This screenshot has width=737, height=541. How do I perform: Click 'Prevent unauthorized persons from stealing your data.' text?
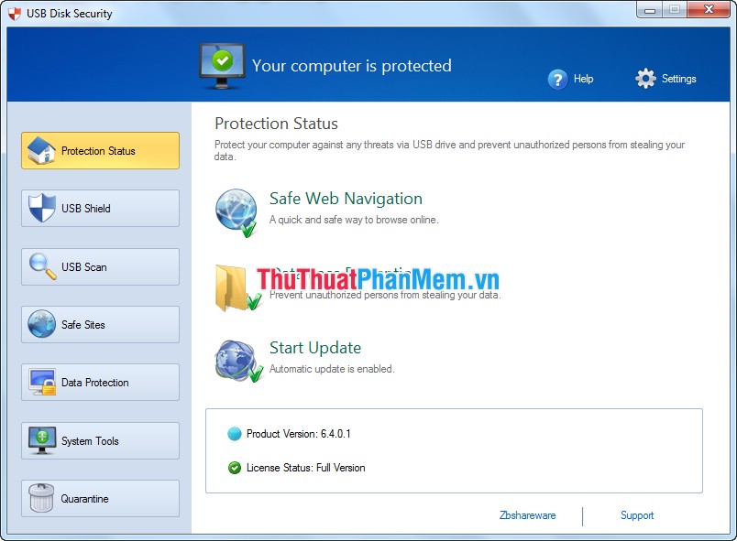(x=385, y=295)
